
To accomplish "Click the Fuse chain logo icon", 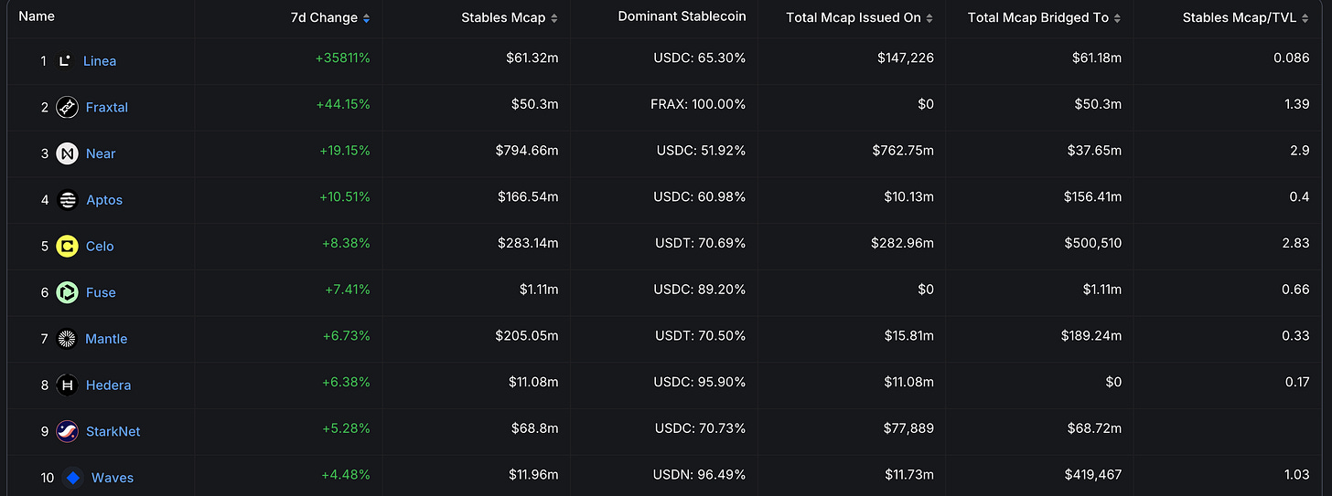I will tap(67, 292).
